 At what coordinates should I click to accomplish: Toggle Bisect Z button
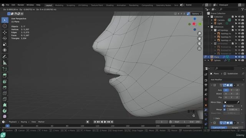coord(237,94)
